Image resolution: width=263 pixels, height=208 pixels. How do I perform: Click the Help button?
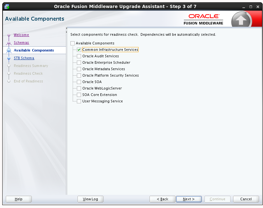pyautogui.click(x=19, y=199)
